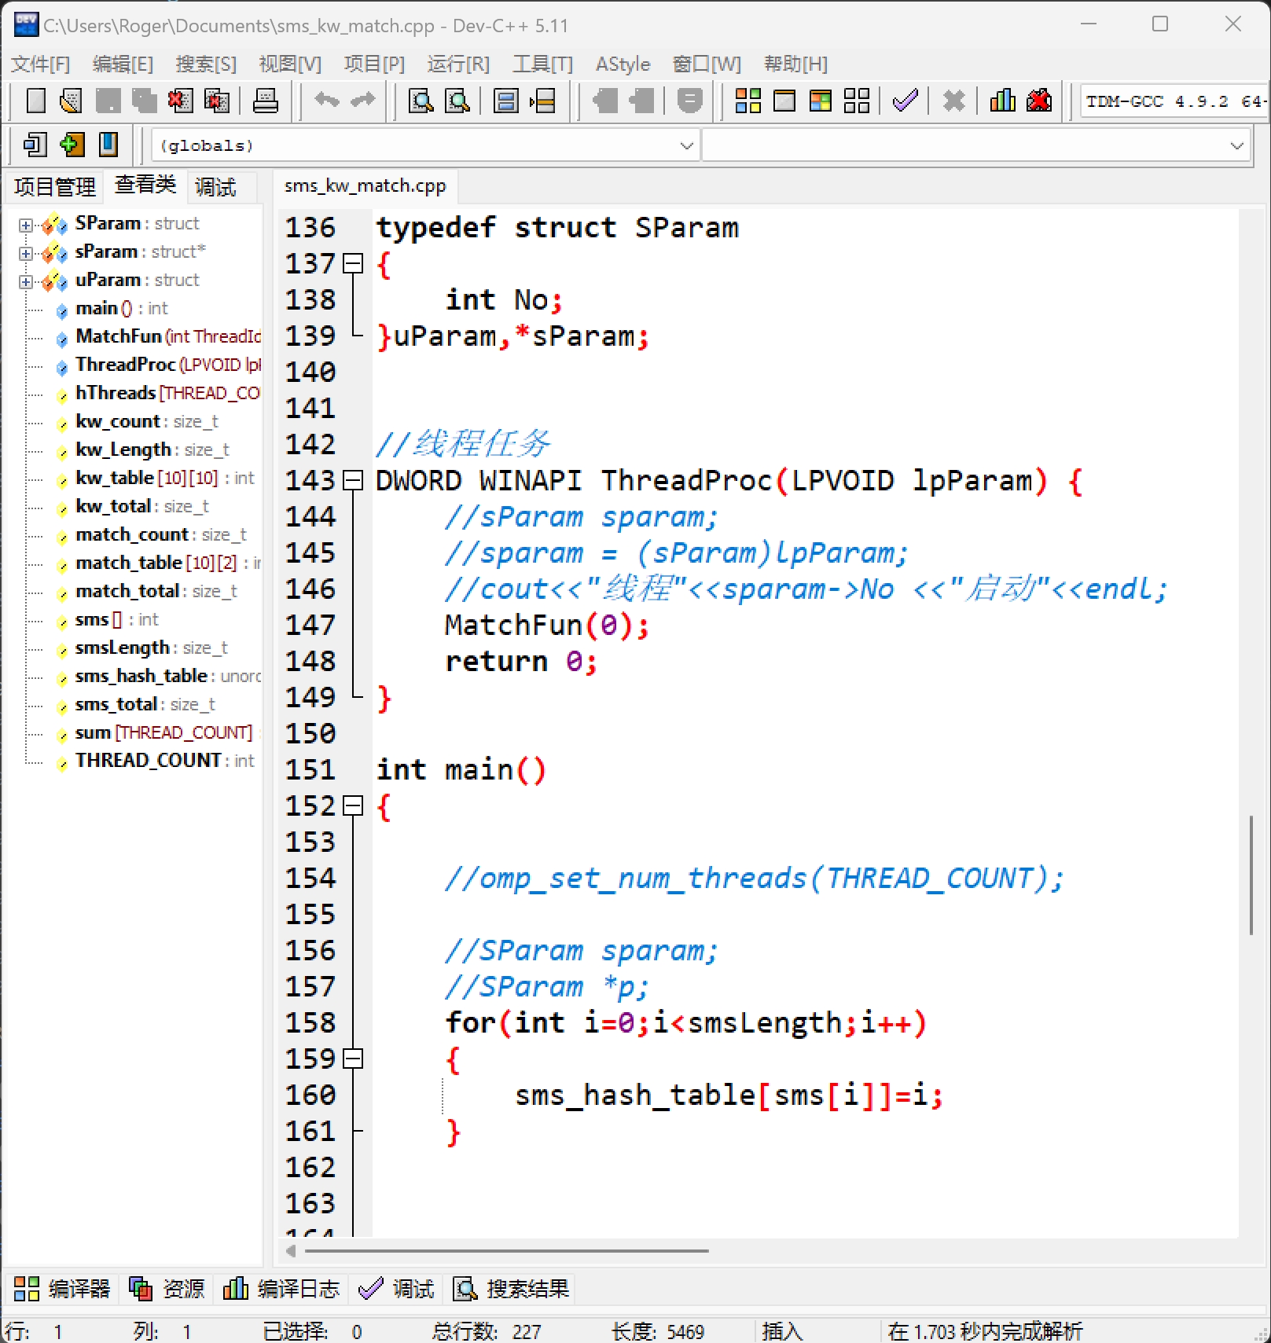
Task: Select main () : int in class tree
Action: (x=121, y=308)
